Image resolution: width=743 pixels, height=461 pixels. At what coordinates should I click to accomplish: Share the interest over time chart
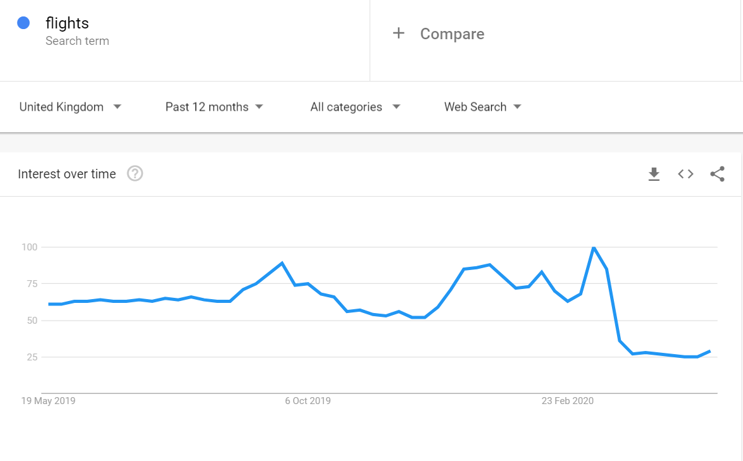coord(717,174)
